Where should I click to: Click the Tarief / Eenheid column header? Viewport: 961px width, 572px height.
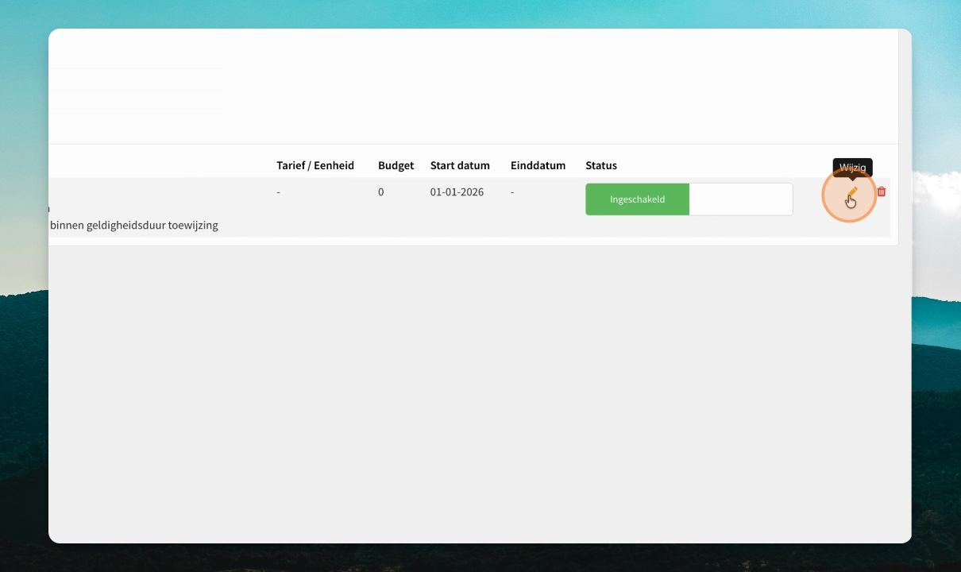[315, 165]
